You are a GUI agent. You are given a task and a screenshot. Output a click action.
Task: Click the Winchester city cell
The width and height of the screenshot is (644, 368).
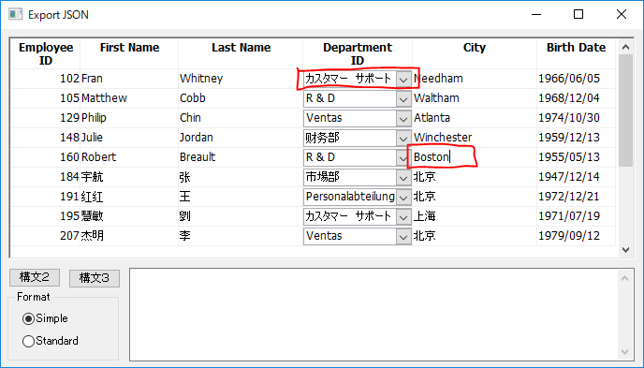click(475, 138)
